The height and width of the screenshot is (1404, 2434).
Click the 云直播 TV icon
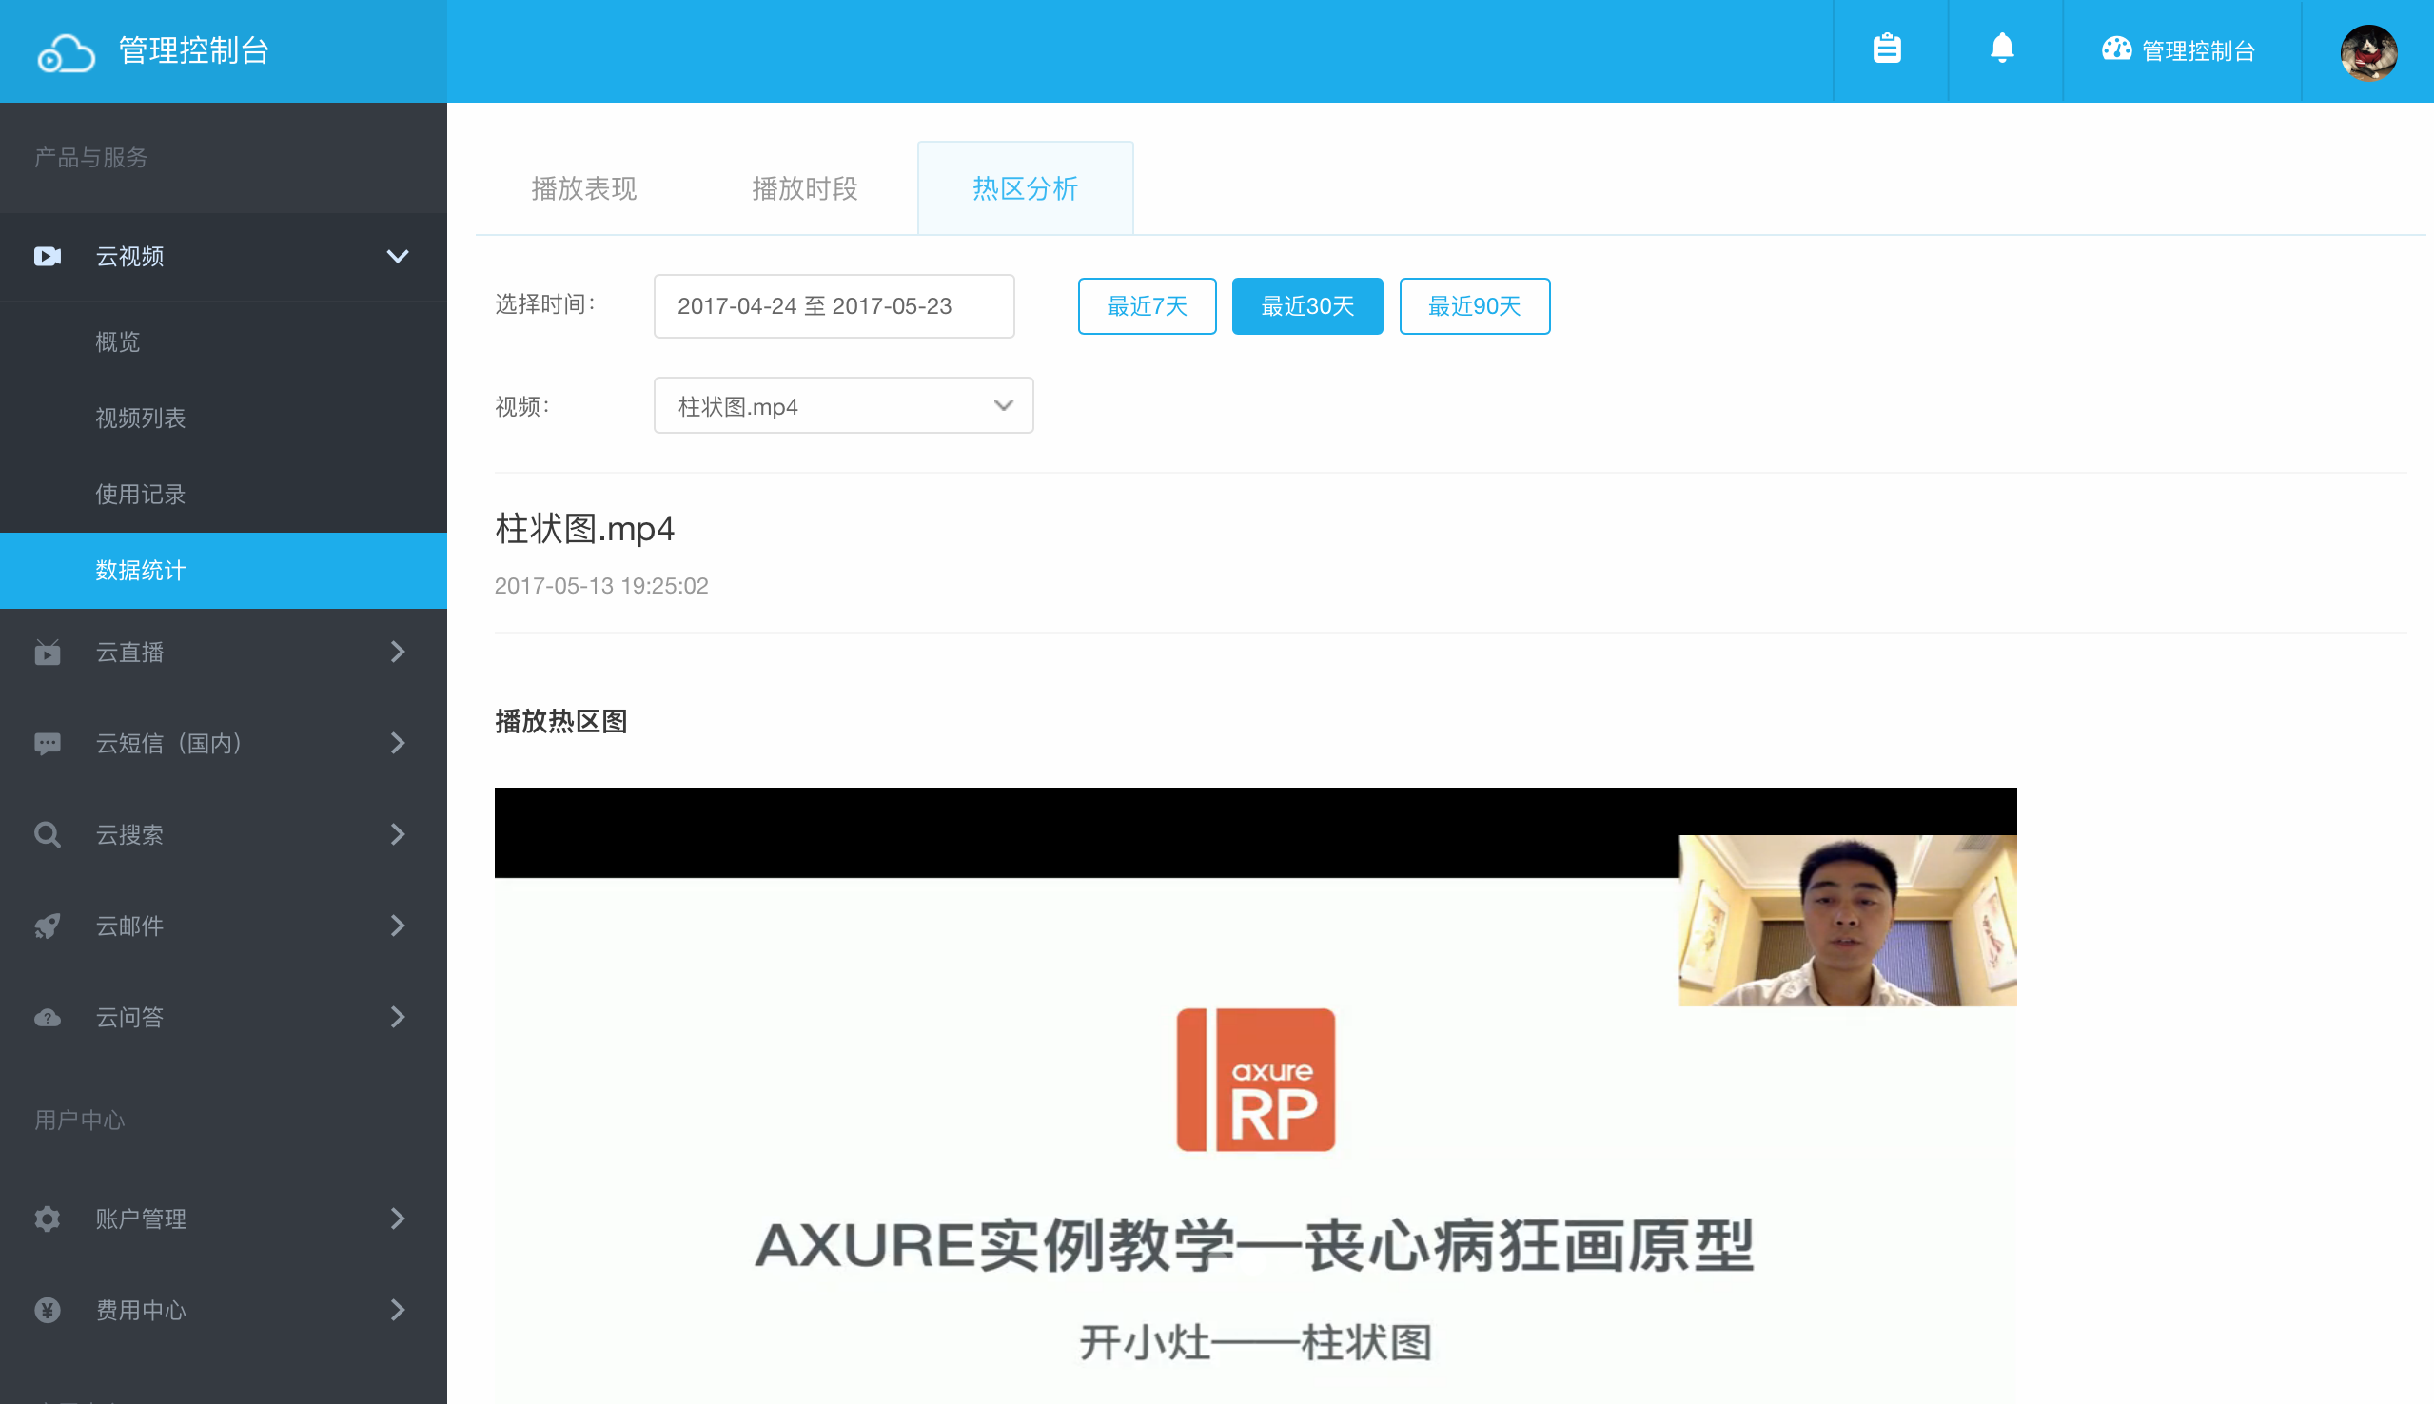tap(48, 653)
